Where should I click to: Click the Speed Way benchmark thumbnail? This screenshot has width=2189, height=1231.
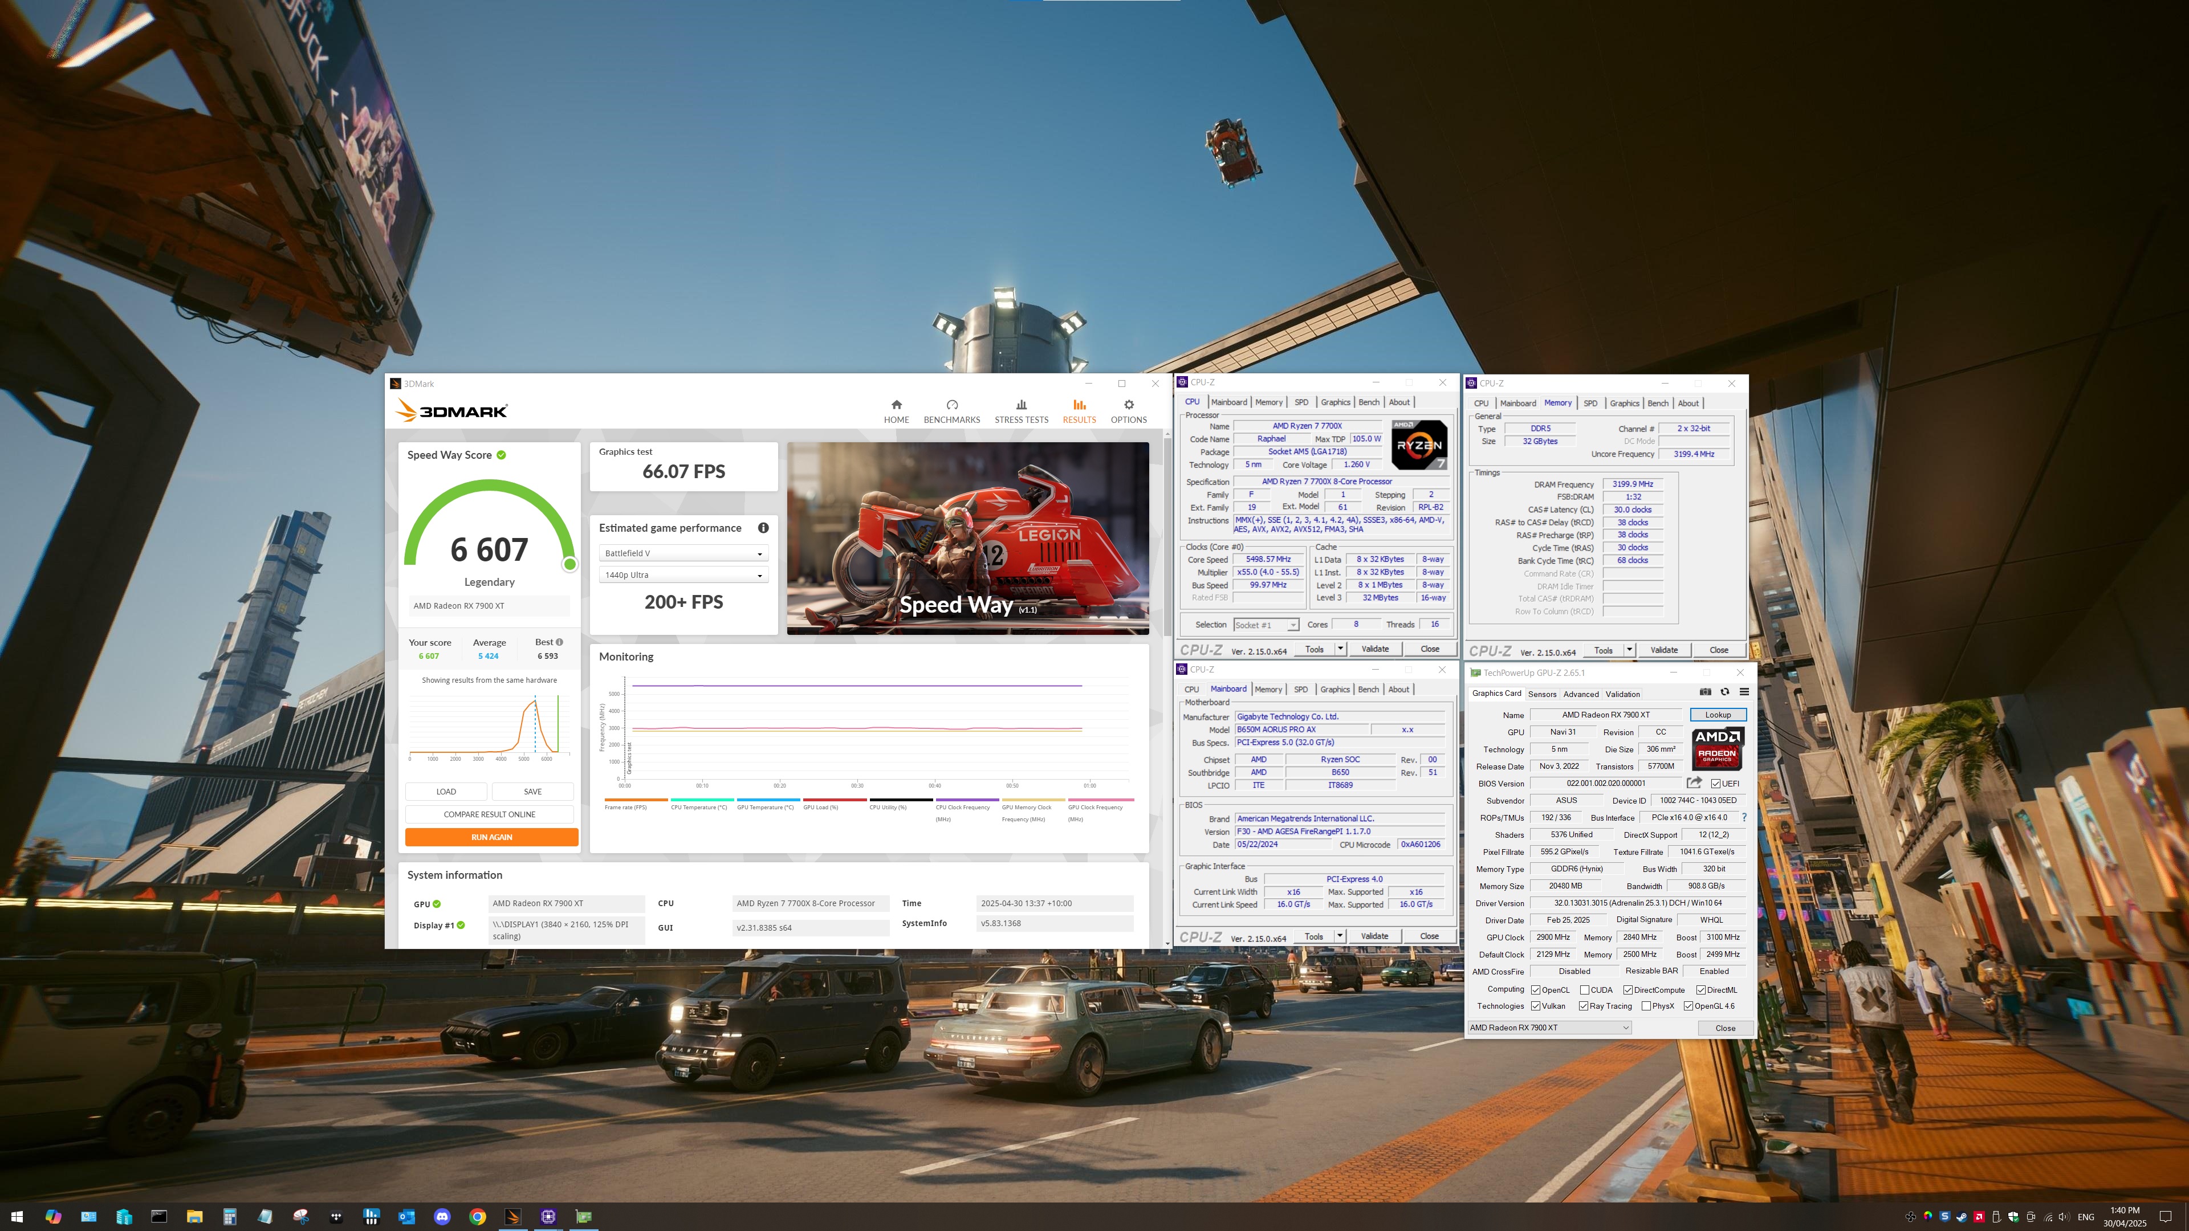(x=967, y=538)
